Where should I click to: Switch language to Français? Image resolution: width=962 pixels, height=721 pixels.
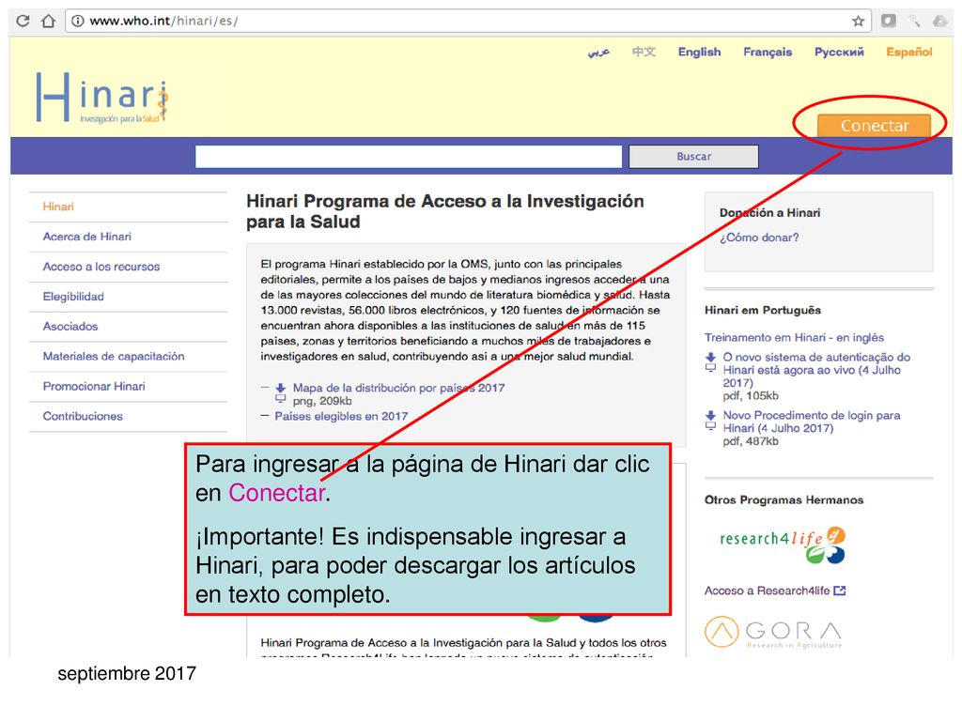pyautogui.click(x=768, y=53)
